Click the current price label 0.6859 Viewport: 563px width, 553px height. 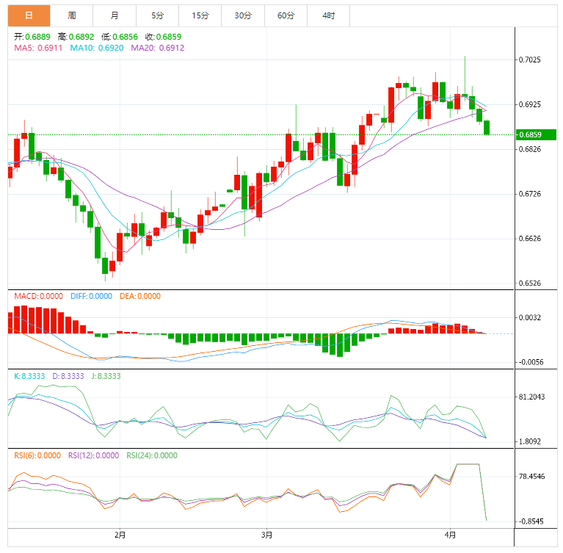[536, 134]
